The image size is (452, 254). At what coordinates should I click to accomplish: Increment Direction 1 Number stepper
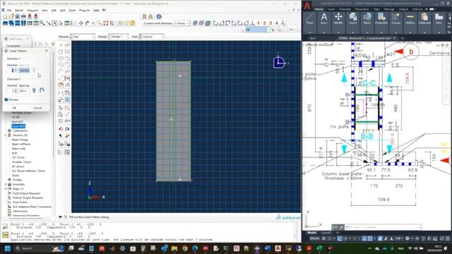coord(16,69)
